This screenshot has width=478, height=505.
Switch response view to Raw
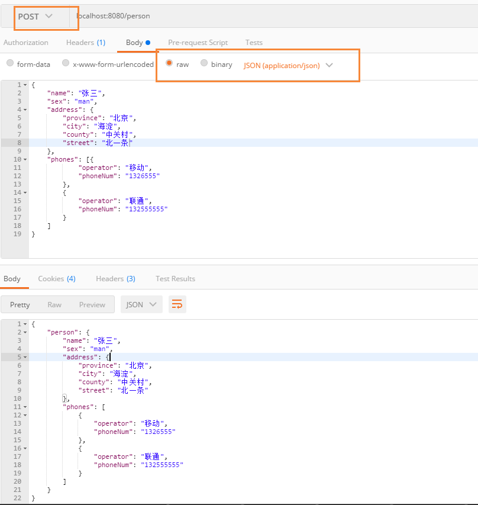point(54,304)
